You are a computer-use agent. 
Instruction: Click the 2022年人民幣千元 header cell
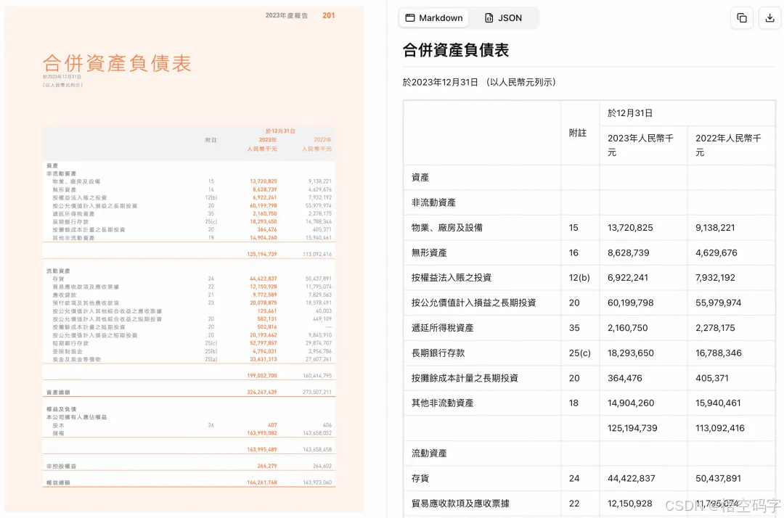pos(730,139)
